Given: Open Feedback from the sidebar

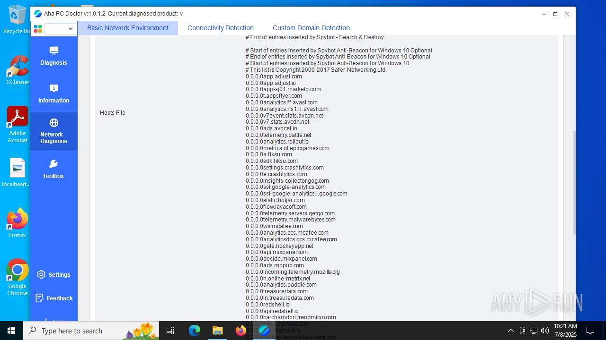Looking at the screenshot, I should 53,298.
